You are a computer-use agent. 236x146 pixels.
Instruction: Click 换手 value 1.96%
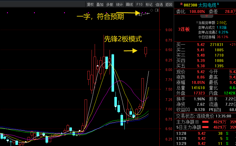coord(199,99)
